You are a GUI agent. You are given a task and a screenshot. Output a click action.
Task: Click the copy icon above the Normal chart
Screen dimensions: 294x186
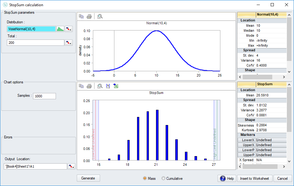click(81, 16)
